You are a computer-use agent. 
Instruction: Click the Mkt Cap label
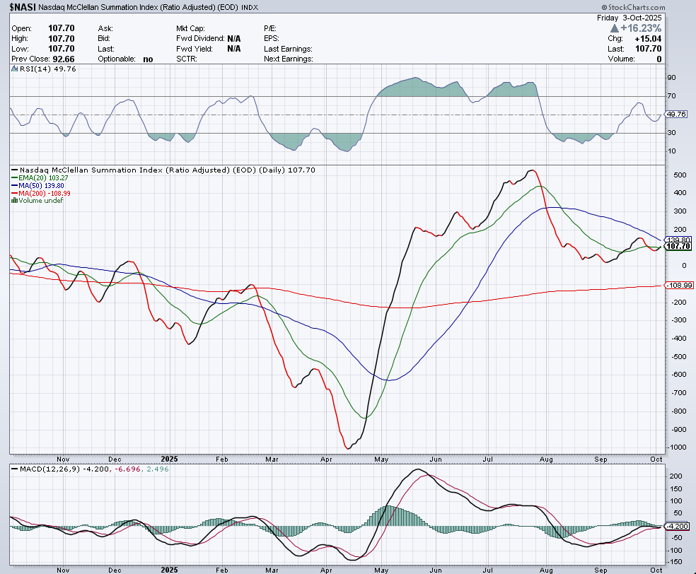tap(190, 28)
